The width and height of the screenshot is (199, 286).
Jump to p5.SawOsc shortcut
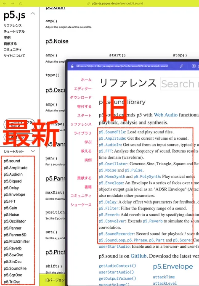pos(13,255)
